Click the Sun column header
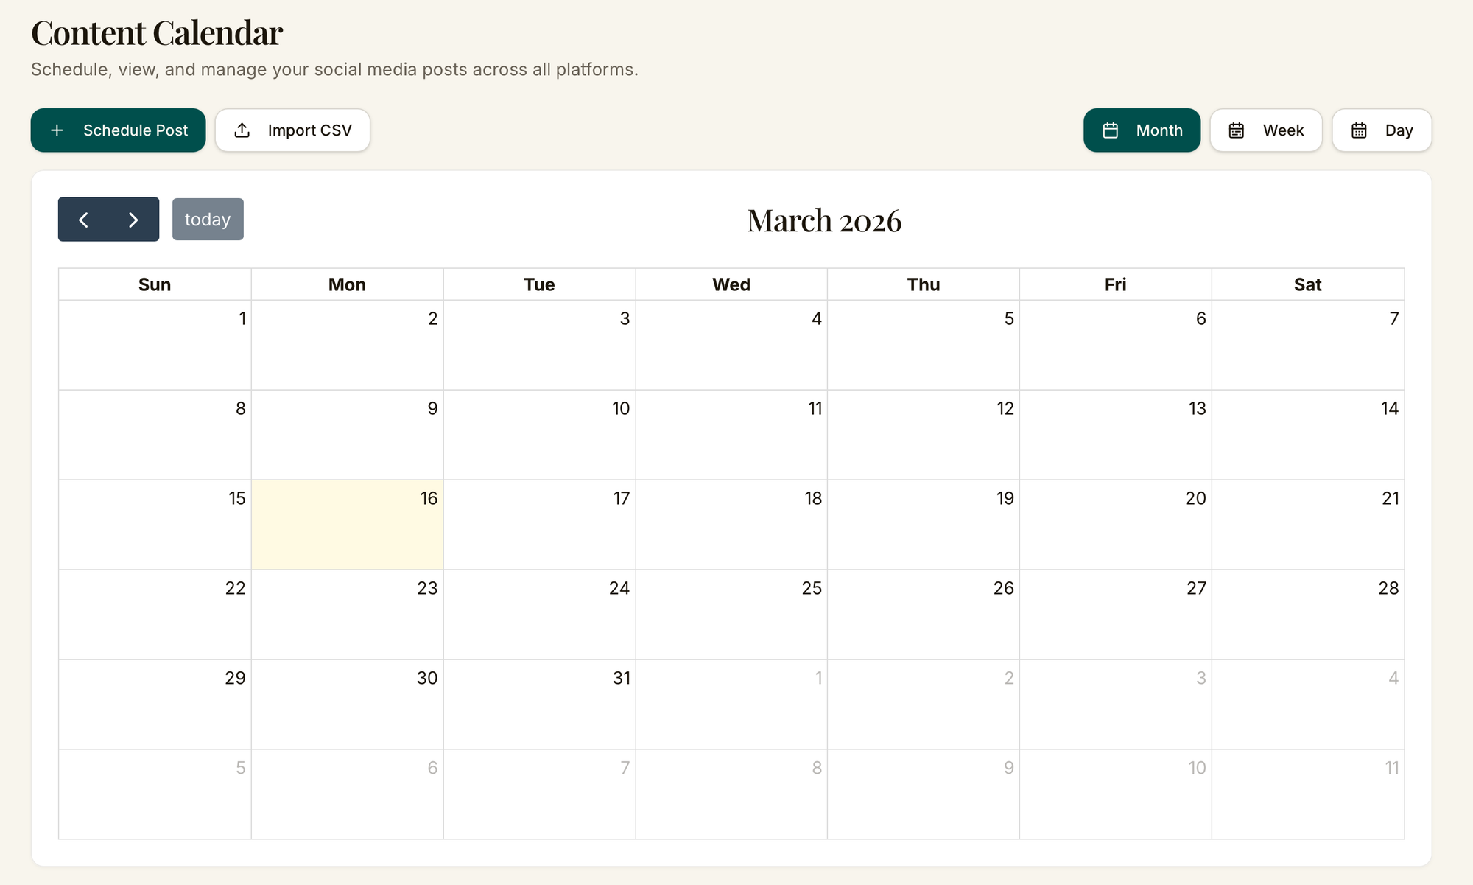Screen dimensions: 1473x885 click(x=155, y=284)
